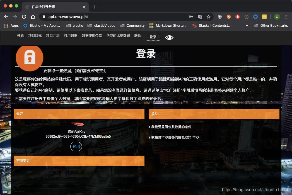
Task: Click the 登录 navigation button
Action: [x=153, y=37]
